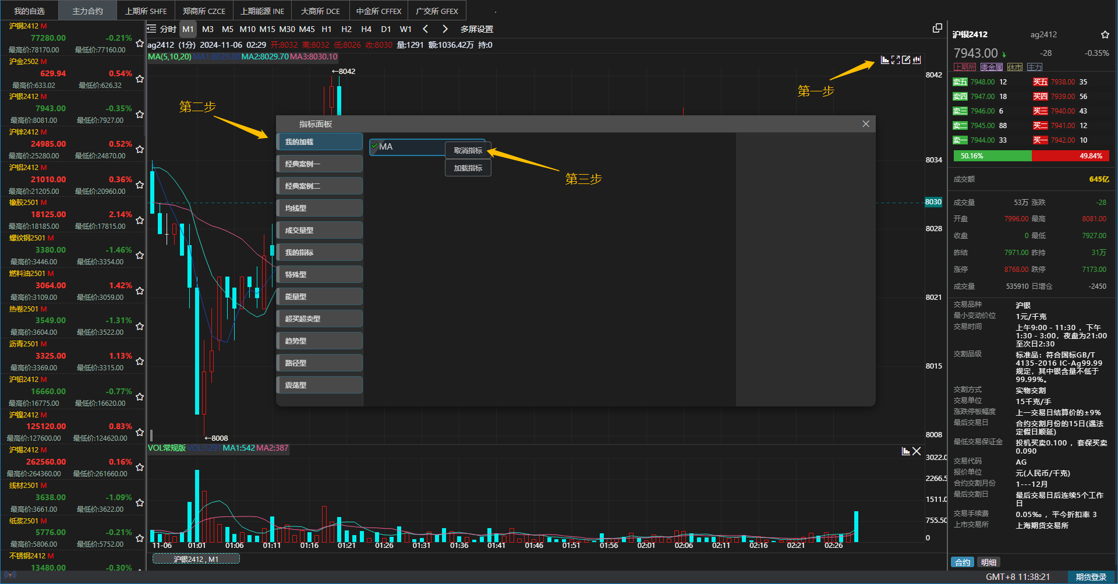1118x584 pixels.
Task: Switch to the 明细 tab
Action: click(988, 562)
